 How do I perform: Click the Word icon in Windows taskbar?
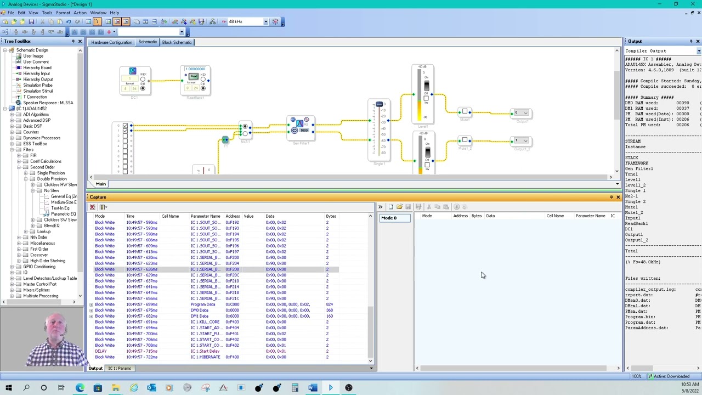click(312, 388)
